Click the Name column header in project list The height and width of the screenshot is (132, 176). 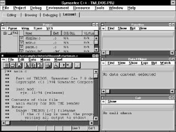(x=37, y=33)
